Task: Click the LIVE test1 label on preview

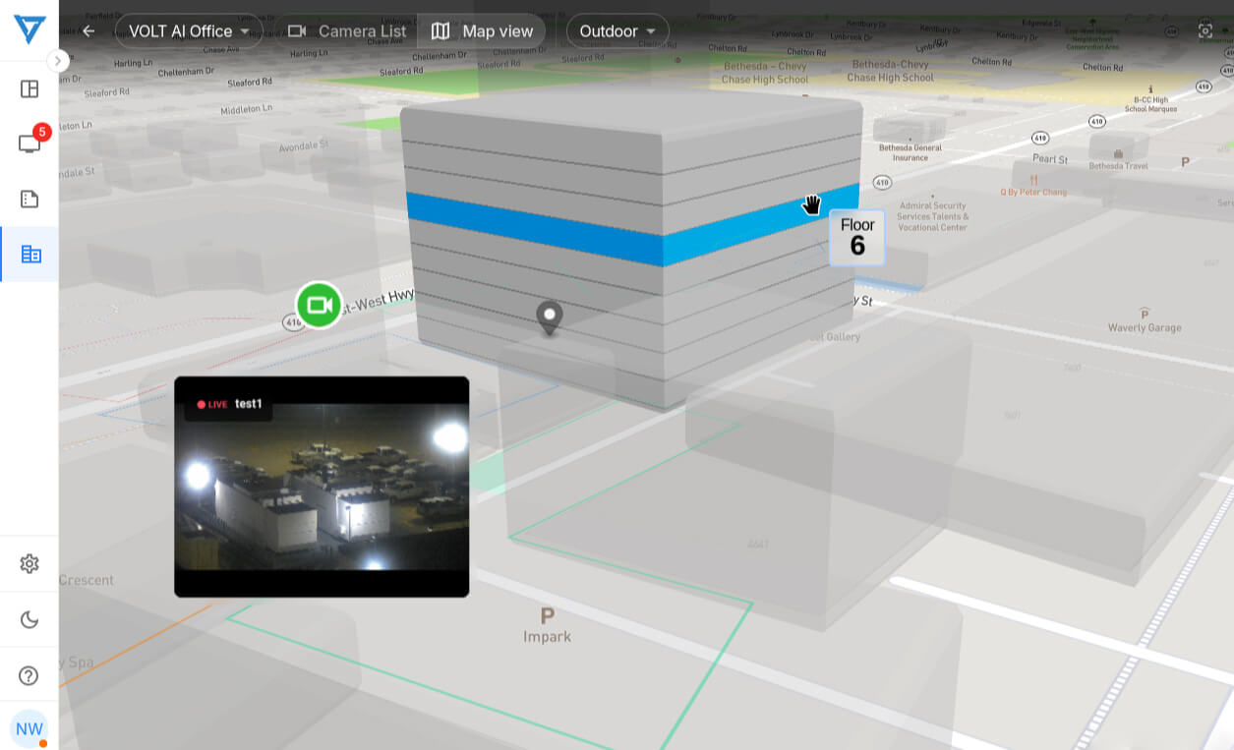Action: (x=229, y=404)
